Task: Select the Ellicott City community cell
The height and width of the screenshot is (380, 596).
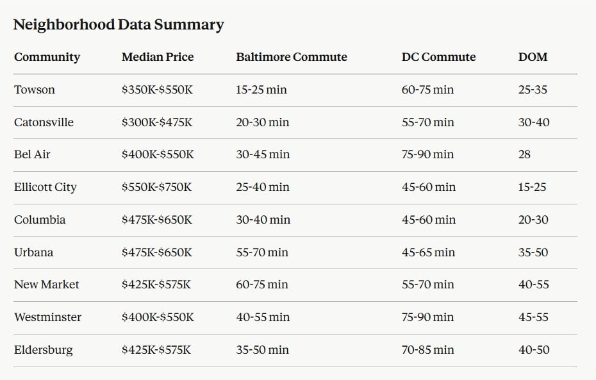Action: [45, 187]
